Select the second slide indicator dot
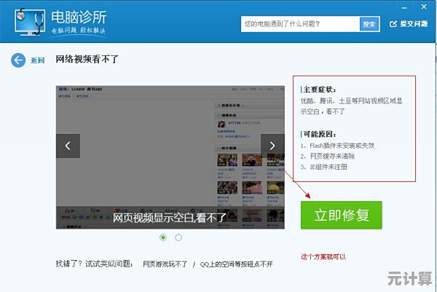Image resolution: width=437 pixels, height=292 pixels. (x=179, y=237)
